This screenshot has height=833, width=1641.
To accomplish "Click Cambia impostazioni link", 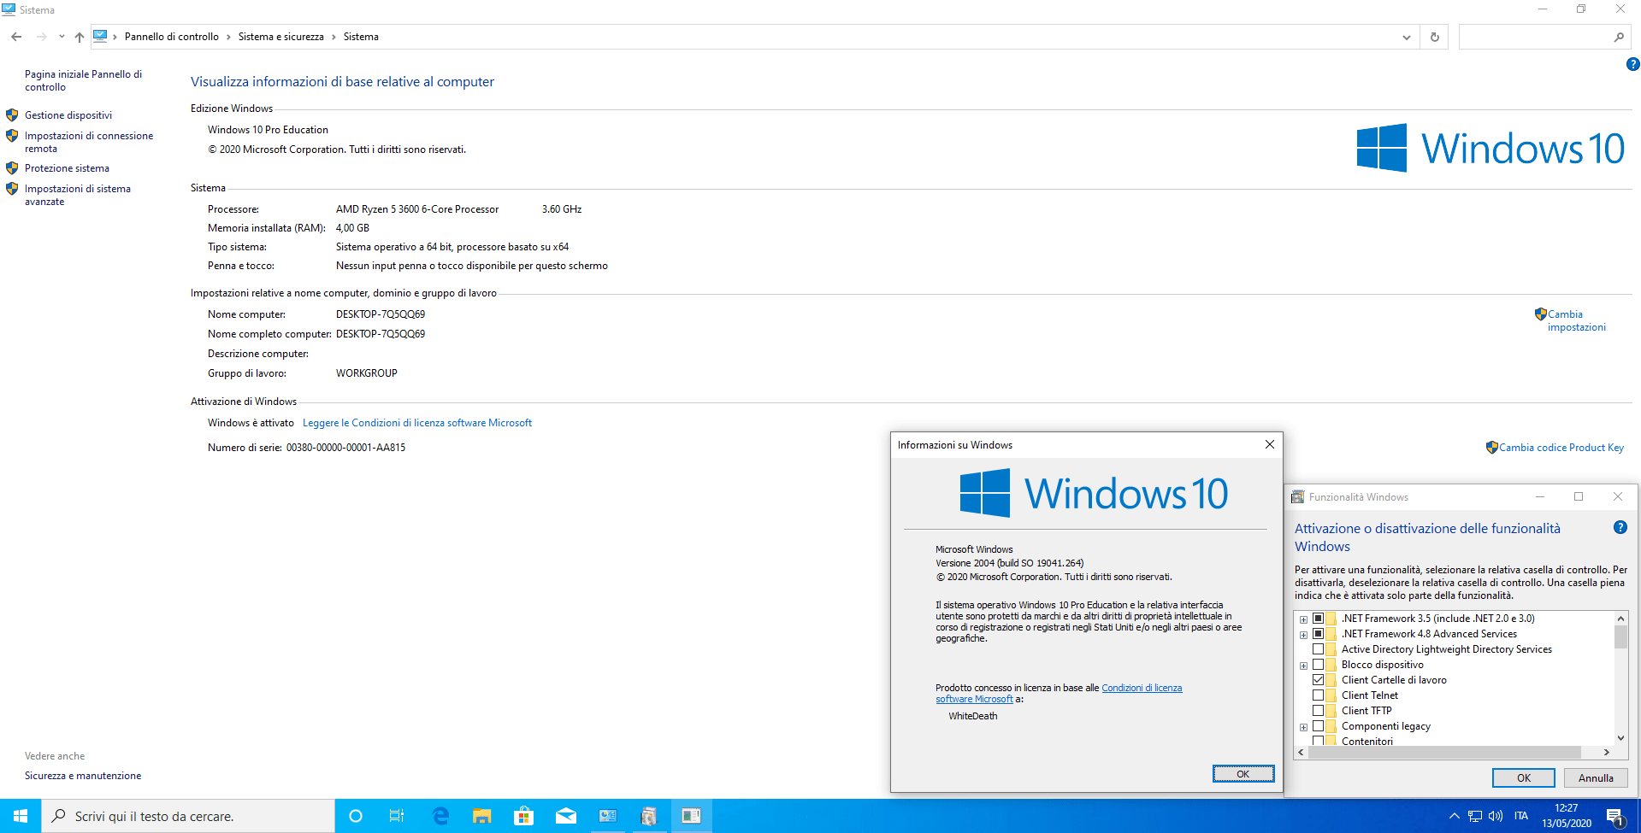I will pyautogui.click(x=1577, y=320).
